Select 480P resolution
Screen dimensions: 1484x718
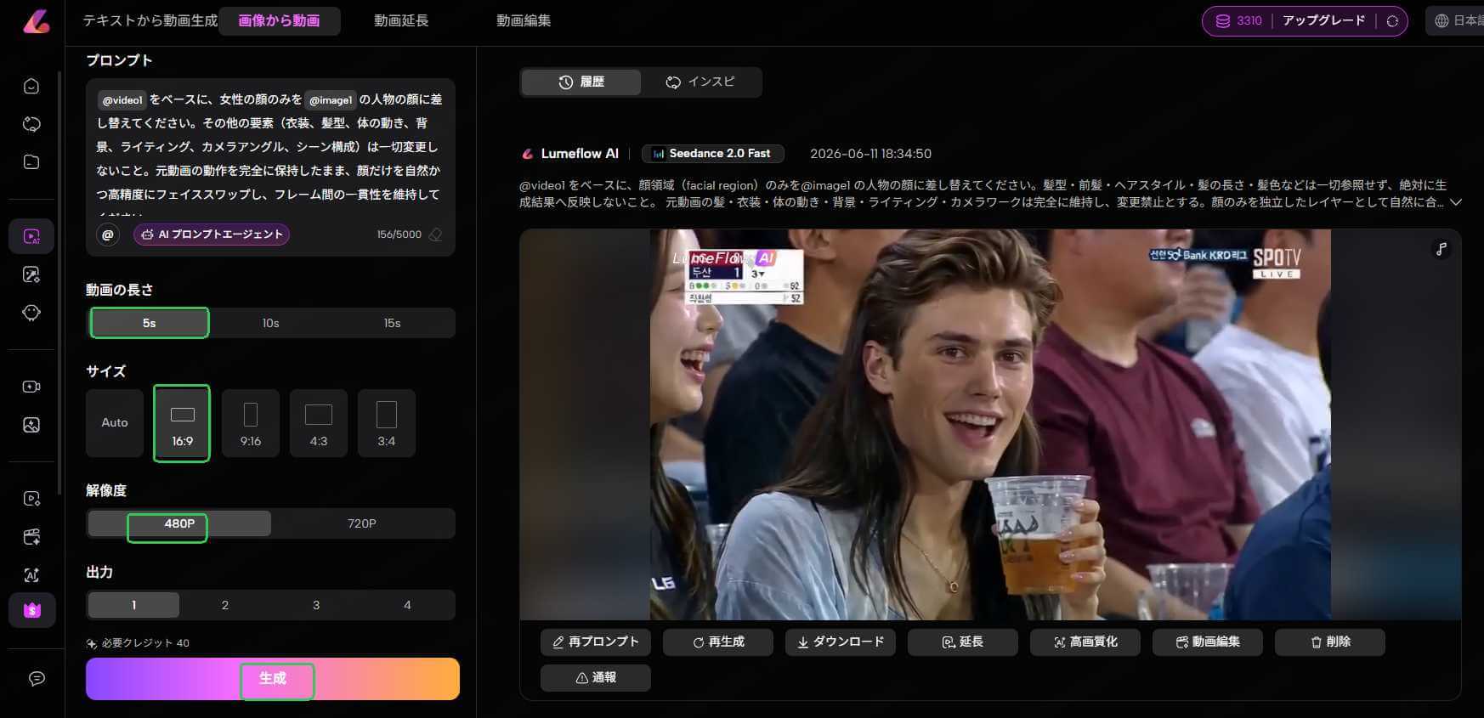tap(179, 523)
